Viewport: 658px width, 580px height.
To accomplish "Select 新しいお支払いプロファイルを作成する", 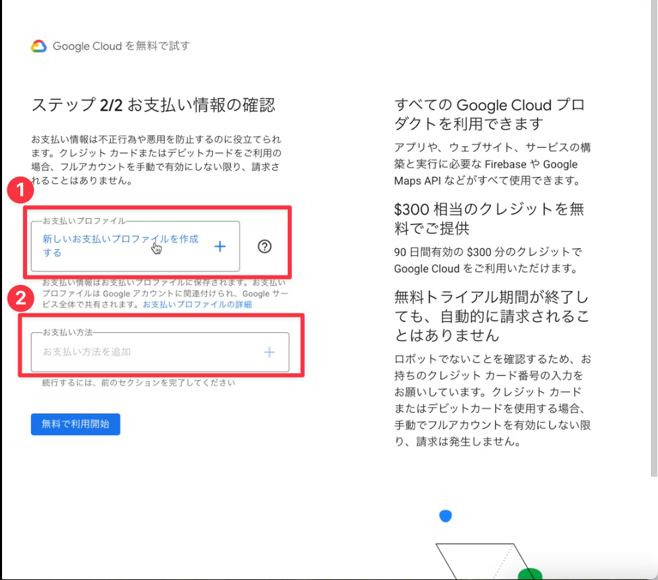I will click(x=120, y=246).
